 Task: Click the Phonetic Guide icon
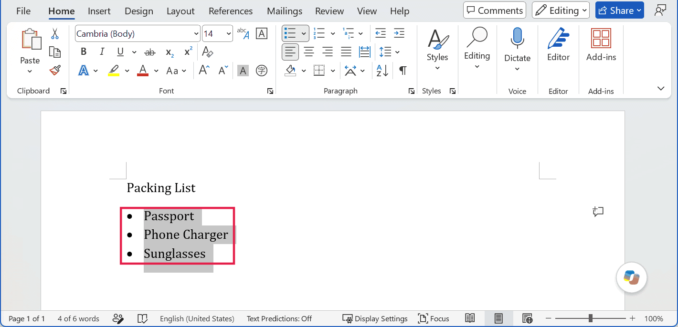coord(243,33)
